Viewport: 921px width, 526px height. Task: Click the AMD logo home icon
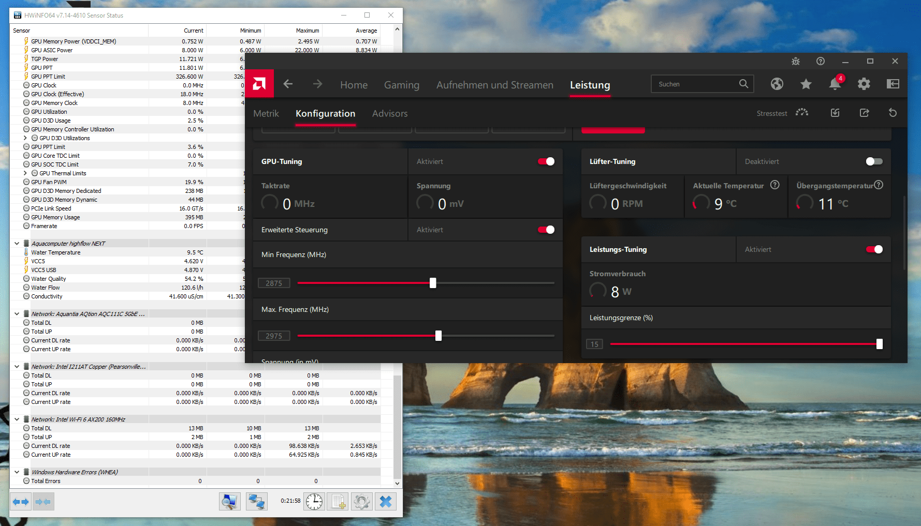coord(259,84)
